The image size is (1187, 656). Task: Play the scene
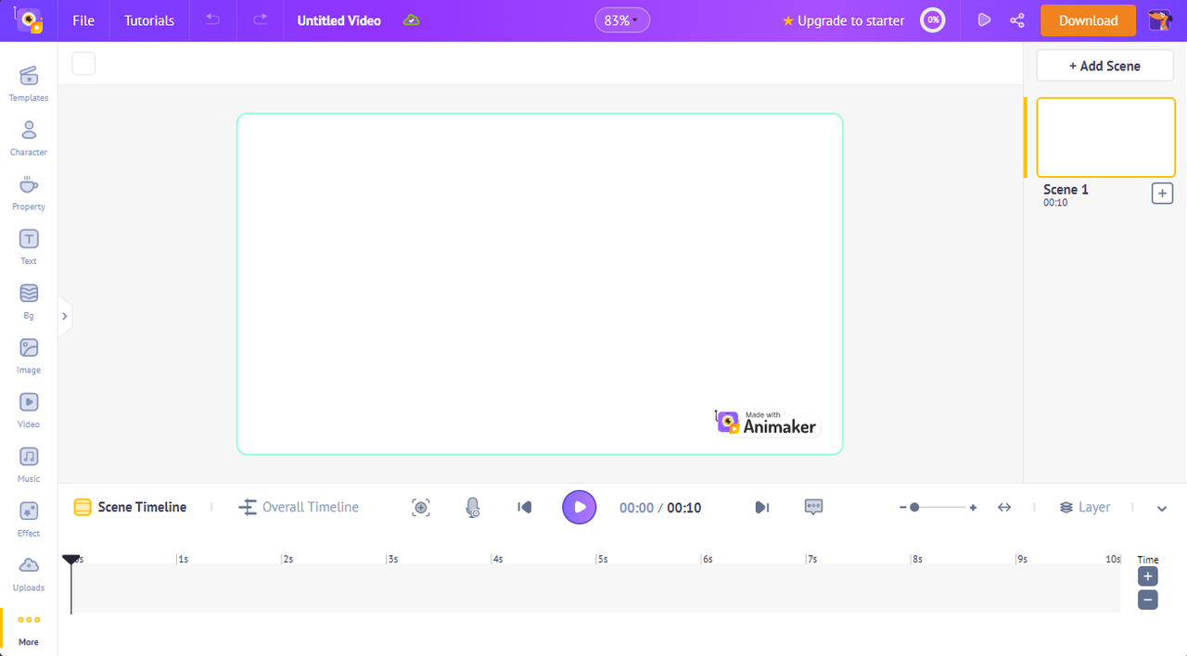(580, 507)
